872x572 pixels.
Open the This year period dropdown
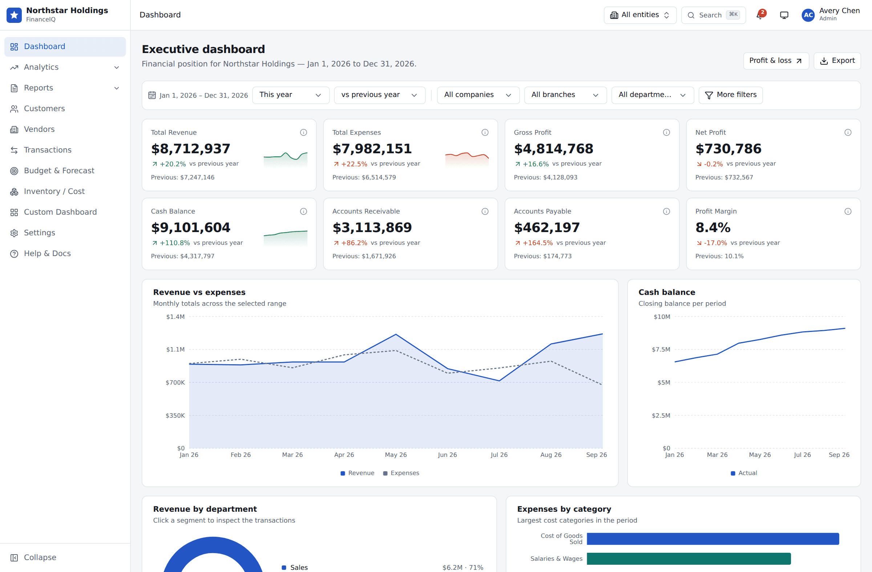[x=291, y=95]
